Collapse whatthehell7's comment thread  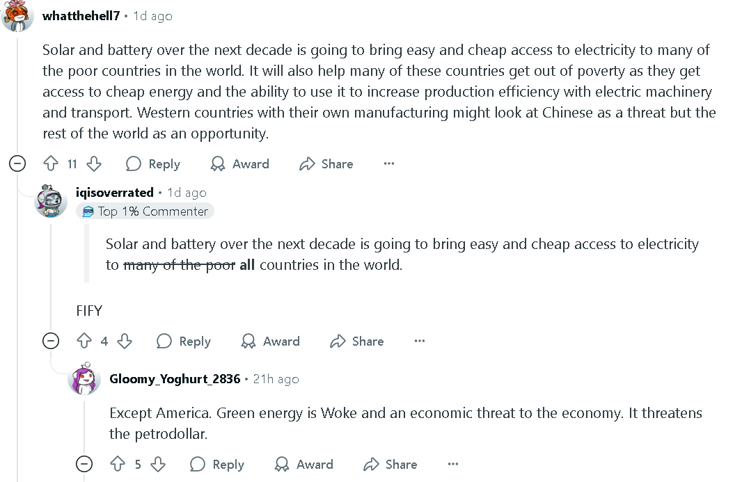pos(17,164)
